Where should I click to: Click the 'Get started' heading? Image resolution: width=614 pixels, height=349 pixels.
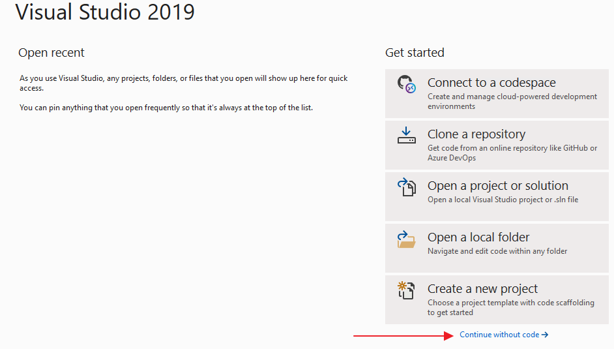[x=415, y=53]
